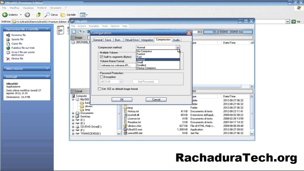This screenshot has width=304, height=171.
Task: Expand the Desktop tree node
Action: 73,116
